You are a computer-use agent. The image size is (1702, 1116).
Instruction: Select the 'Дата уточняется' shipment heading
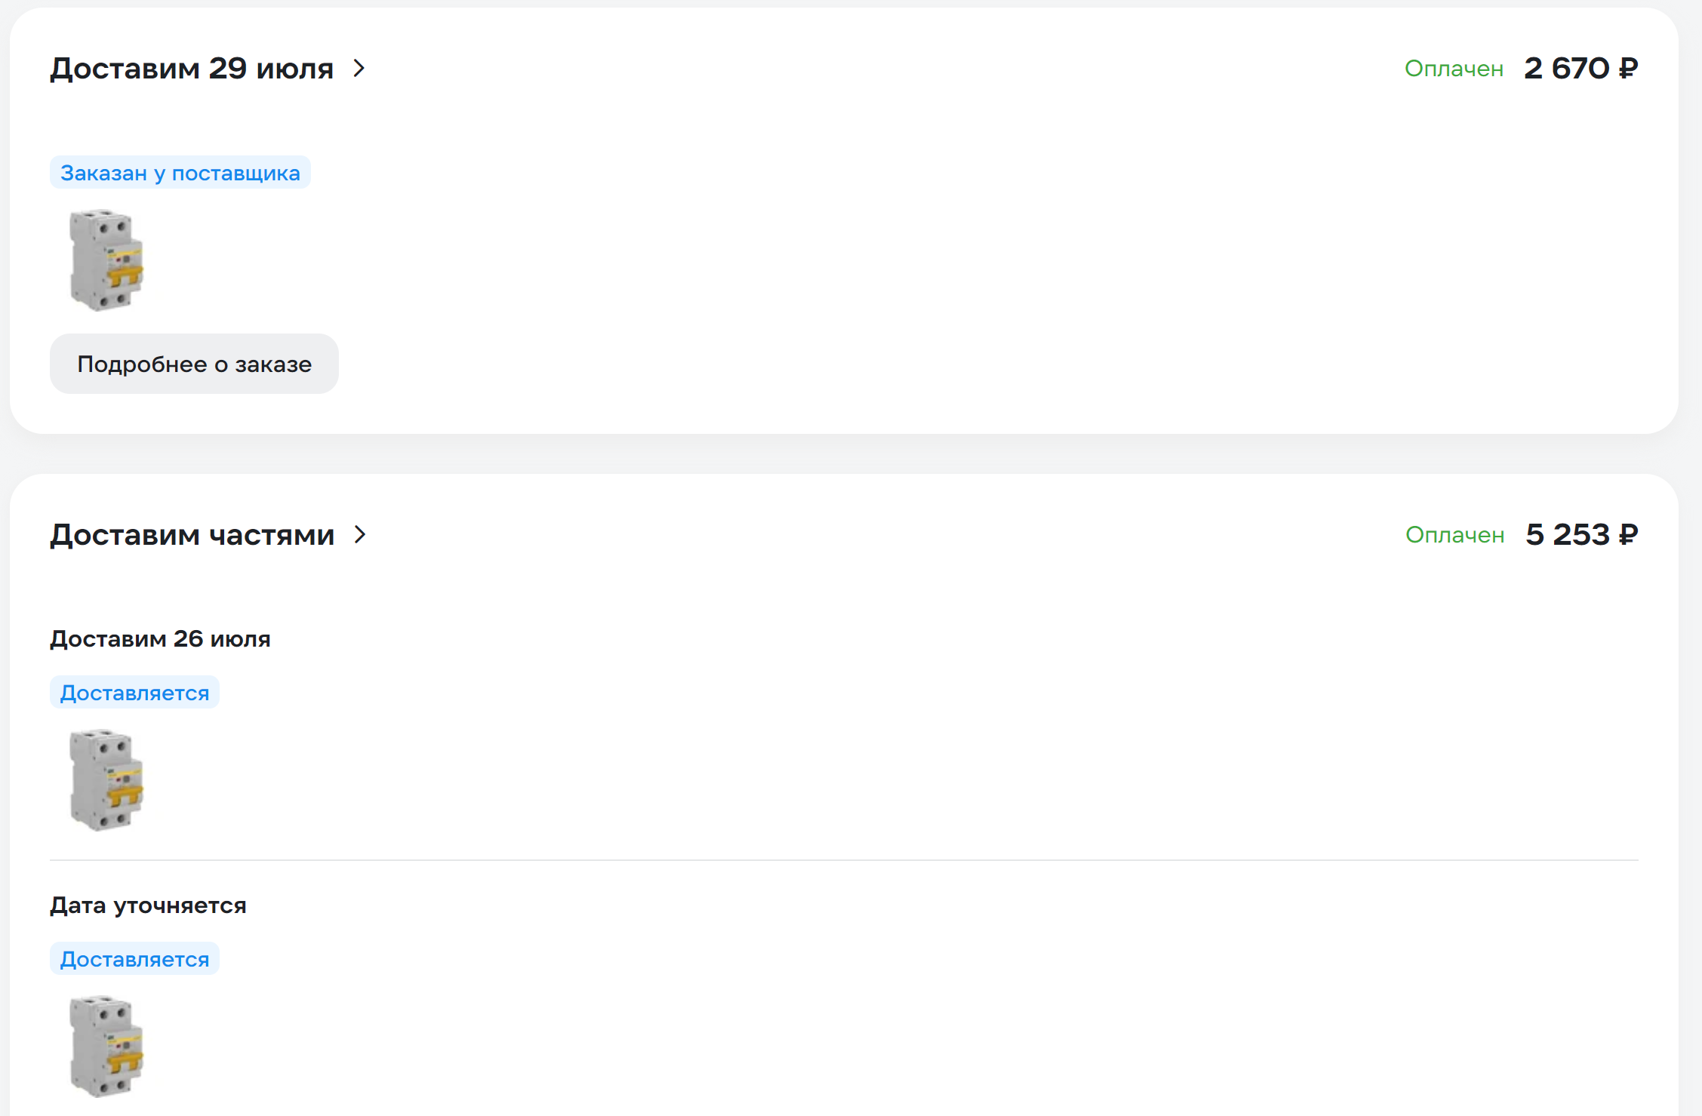point(148,905)
